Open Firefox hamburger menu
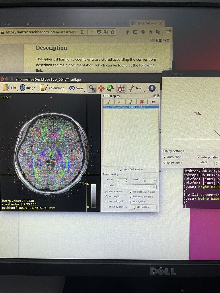Screen dimensions: 220x293 (x=168, y=32)
